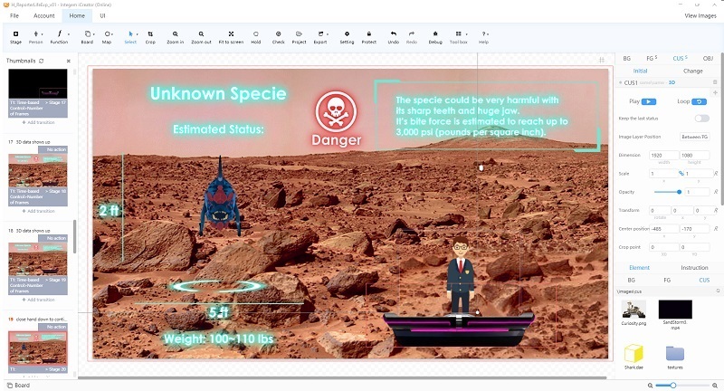724x391 pixels.
Task: Open the Account menu
Action: (x=44, y=15)
